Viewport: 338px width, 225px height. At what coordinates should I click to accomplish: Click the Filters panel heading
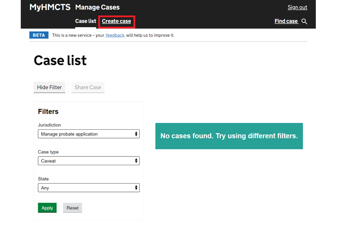click(48, 111)
